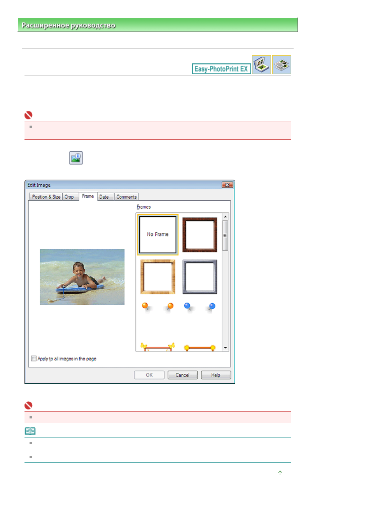Screen dimensions: 371x525
Task: Choose the blue pushpin frame
Action: pyautogui.click(x=200, y=307)
